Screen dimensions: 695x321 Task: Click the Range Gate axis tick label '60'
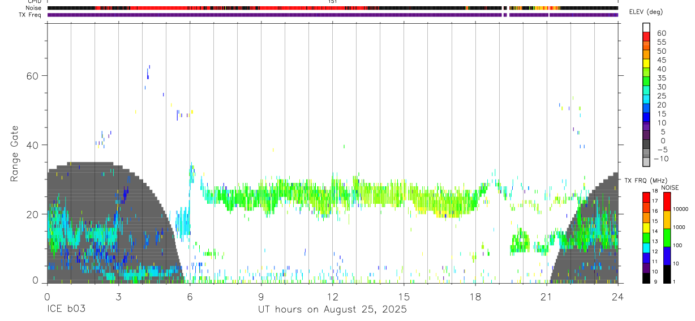32,75
